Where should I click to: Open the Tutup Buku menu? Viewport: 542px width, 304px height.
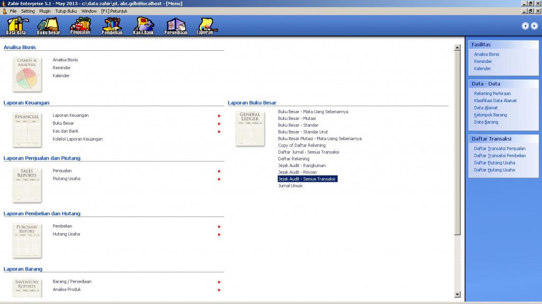[66, 11]
